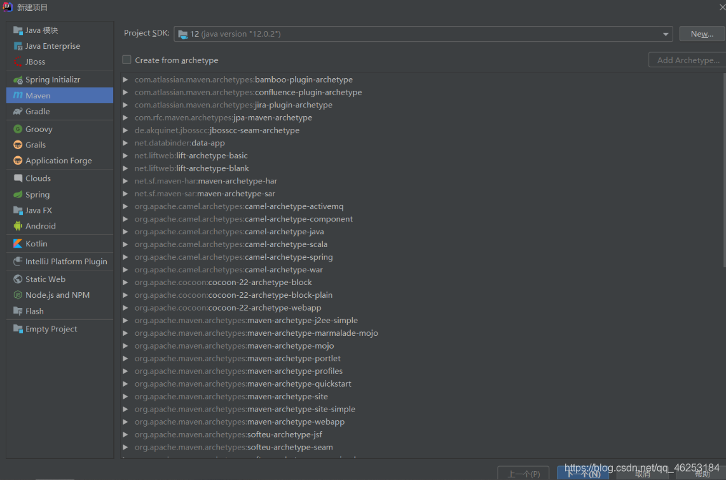Select Gradle project type
Screen dimensions: 726x480
(x=60, y=112)
